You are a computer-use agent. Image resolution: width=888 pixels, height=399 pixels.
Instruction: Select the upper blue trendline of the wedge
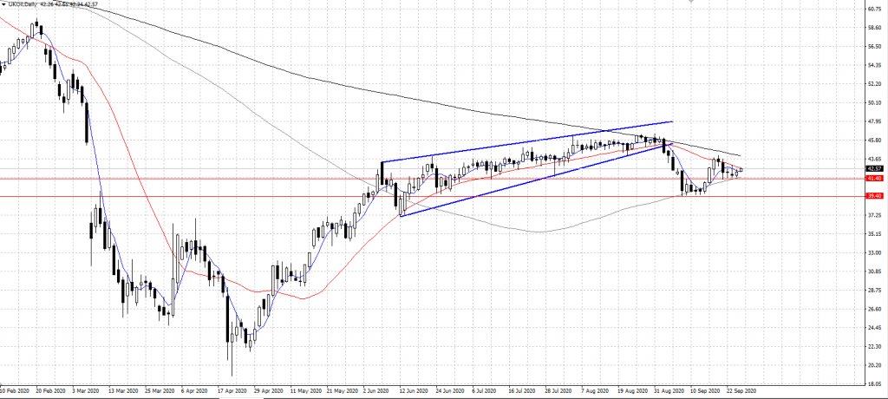(520, 143)
